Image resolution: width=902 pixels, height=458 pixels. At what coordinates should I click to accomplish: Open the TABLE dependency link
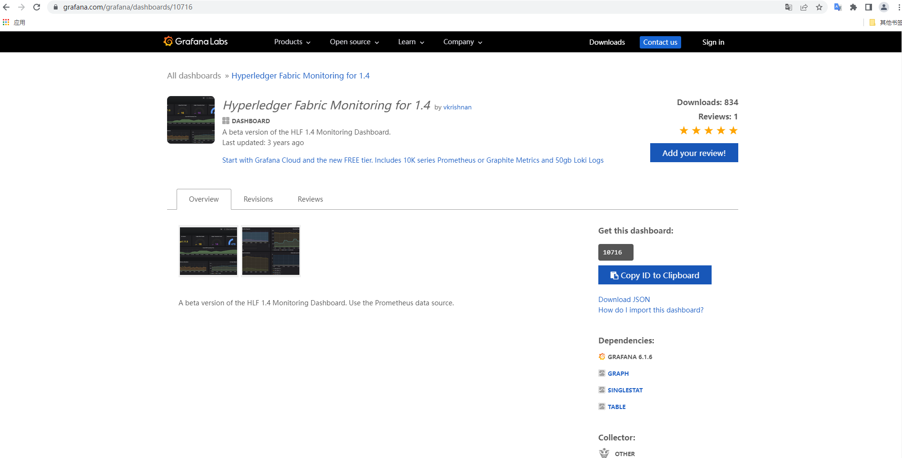click(616, 407)
